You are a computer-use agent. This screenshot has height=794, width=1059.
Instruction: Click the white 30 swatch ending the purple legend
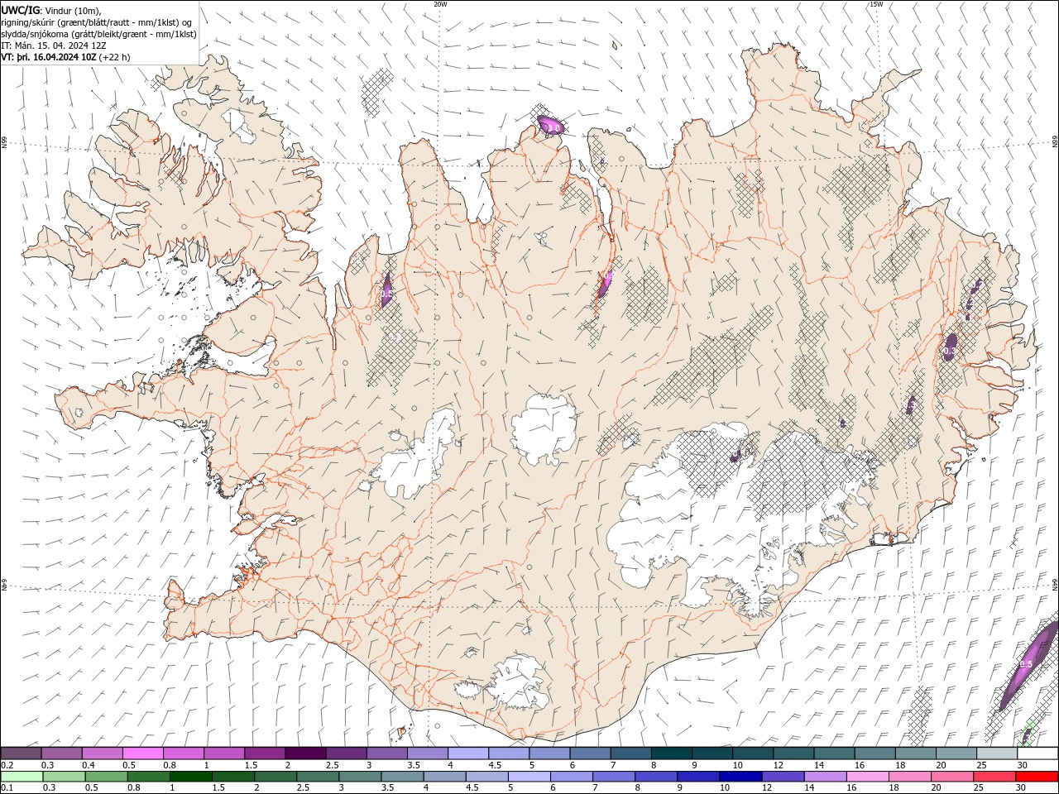click(1037, 753)
